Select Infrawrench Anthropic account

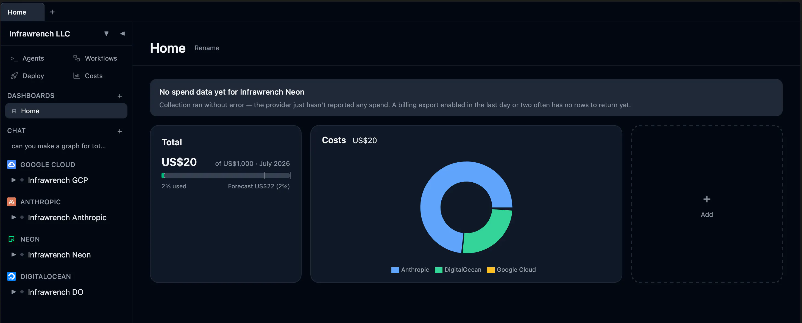click(67, 217)
